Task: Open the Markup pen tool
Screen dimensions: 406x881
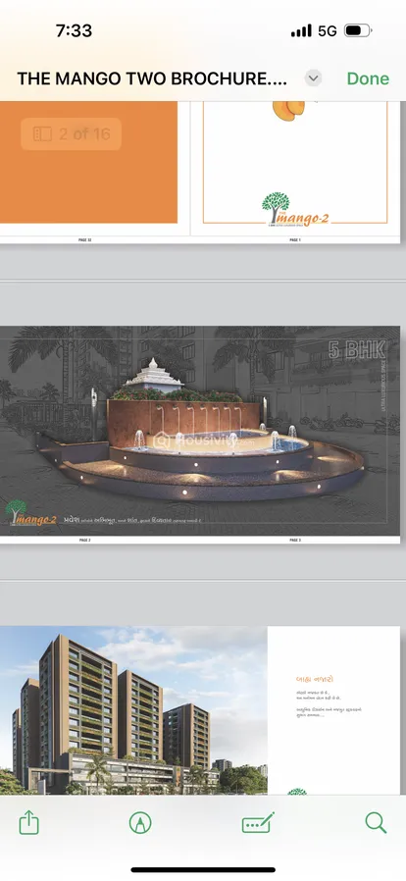Action: 140,823
